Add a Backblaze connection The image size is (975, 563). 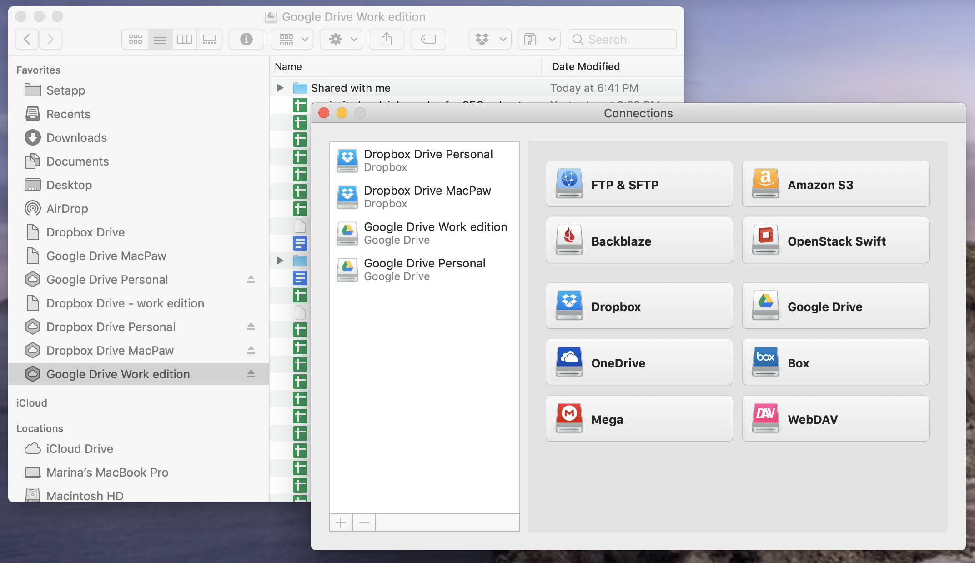[x=639, y=240]
